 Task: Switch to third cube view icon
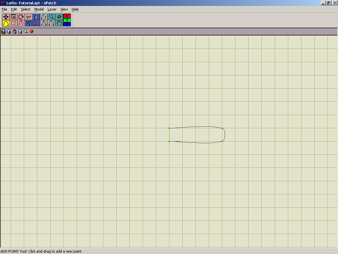(15, 32)
